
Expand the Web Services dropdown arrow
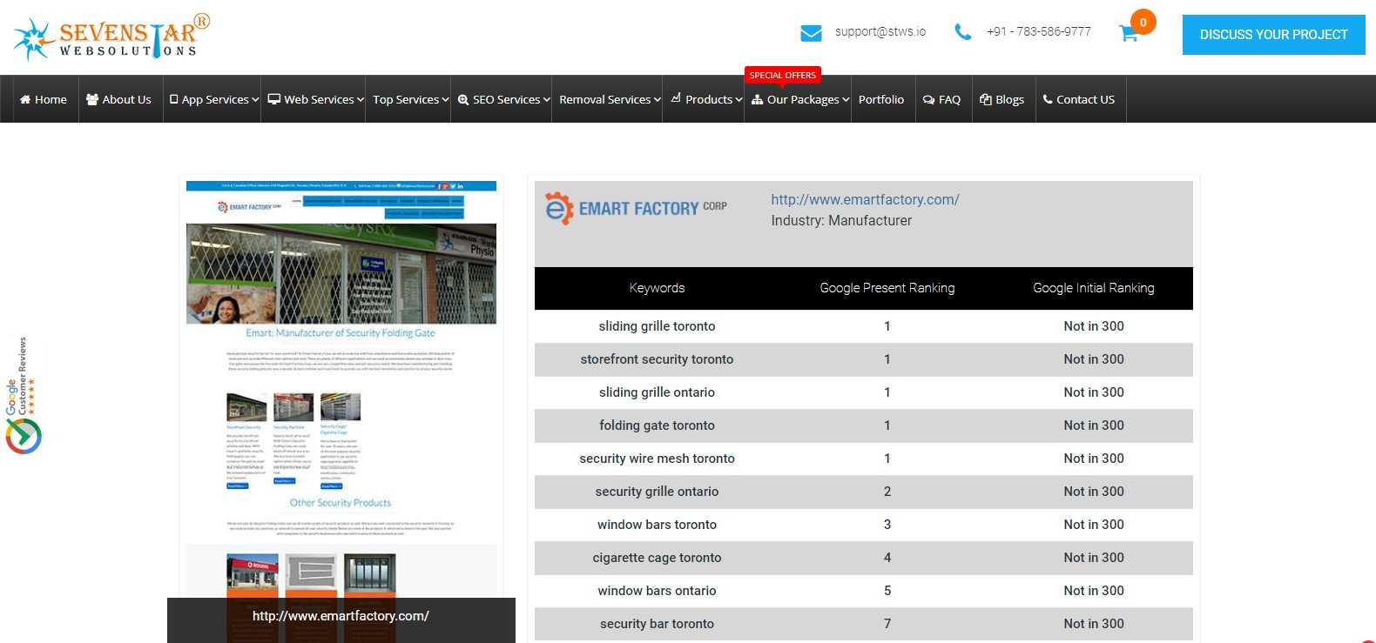[x=360, y=100]
